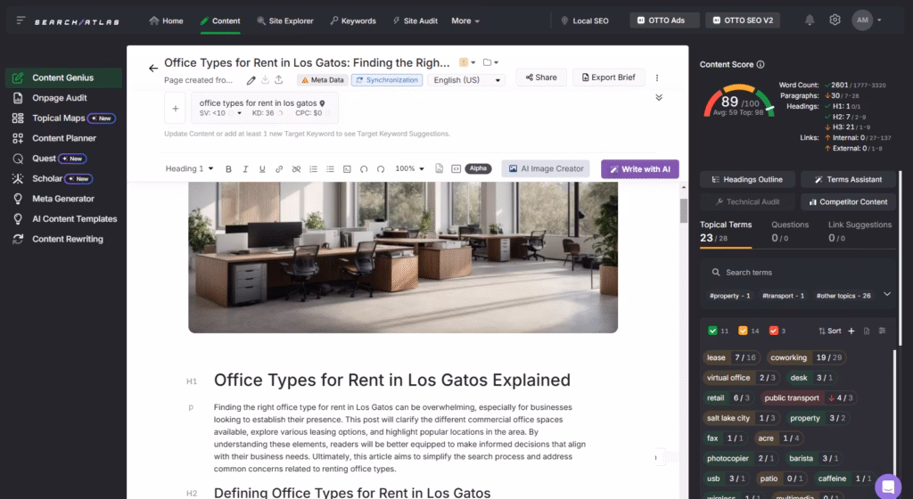Image resolution: width=913 pixels, height=499 pixels.
Task: Click the back arrow beside the page title
Action: (x=152, y=68)
